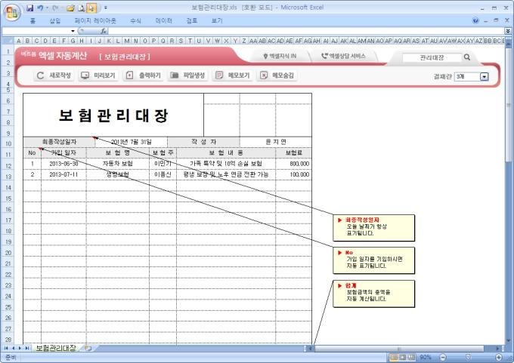Viewport: 514px width, 363px height.
Task: Click the Insert Function fx icon
Action: coord(104,31)
